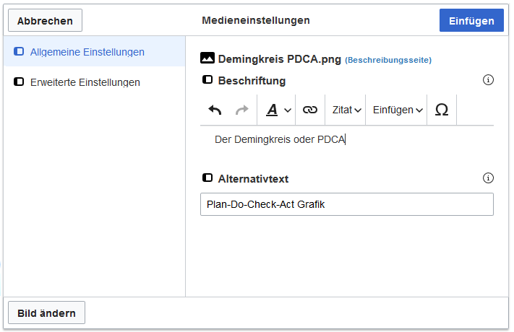This screenshot has width=514, height=332.
Task: Click the image icon beside Demingkreis PDCA.png
Action: [x=207, y=58]
